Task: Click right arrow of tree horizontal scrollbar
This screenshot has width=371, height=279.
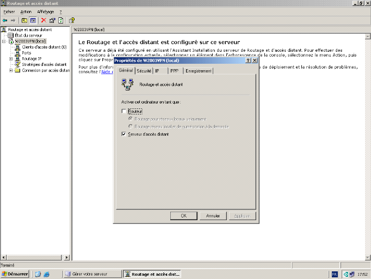Action: point(67,257)
